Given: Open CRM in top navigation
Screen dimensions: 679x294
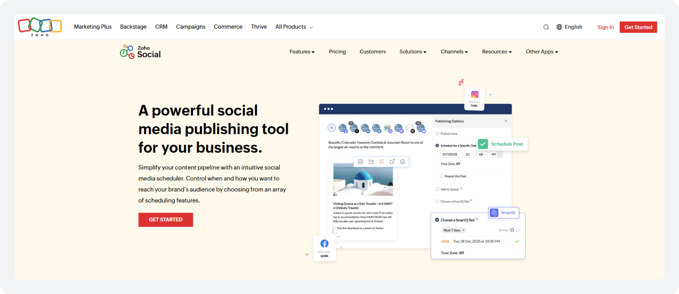Looking at the screenshot, I should coord(161,27).
